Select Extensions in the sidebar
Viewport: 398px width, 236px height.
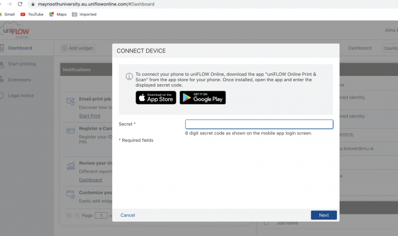pyautogui.click(x=19, y=79)
